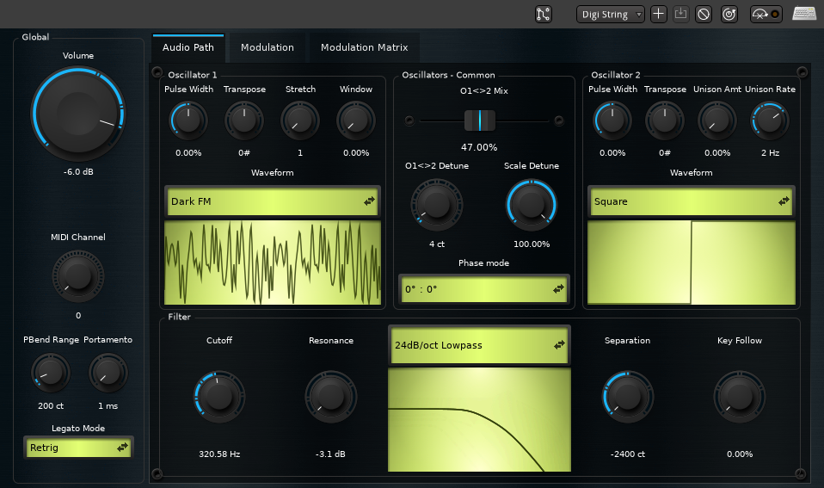Click the swap arrows on Square waveform

[x=784, y=201]
